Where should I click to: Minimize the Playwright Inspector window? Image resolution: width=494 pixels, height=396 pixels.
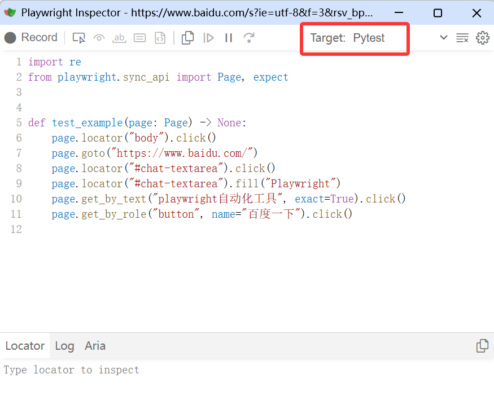click(399, 12)
